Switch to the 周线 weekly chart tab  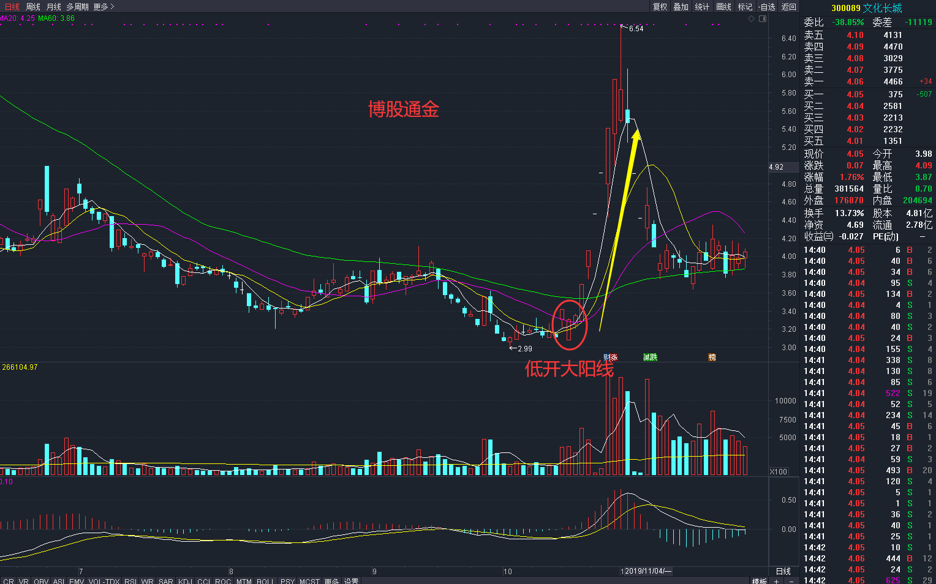point(33,7)
